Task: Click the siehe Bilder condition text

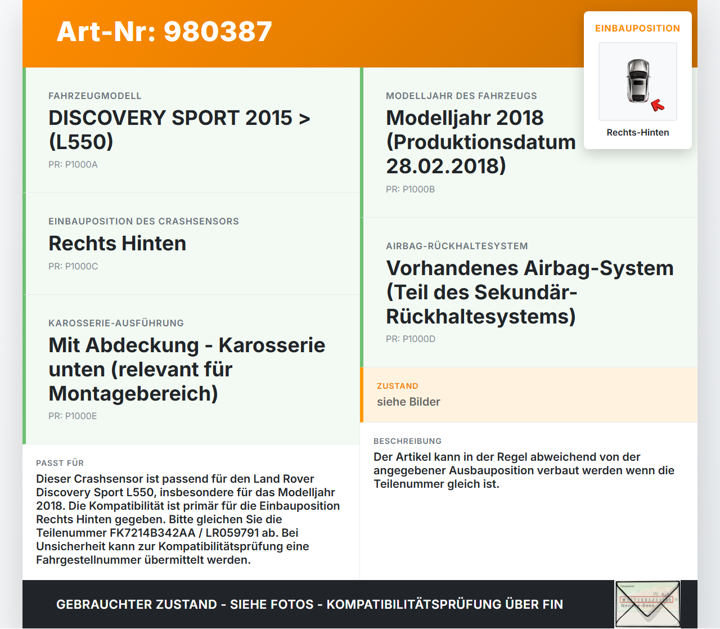Action: click(x=408, y=402)
